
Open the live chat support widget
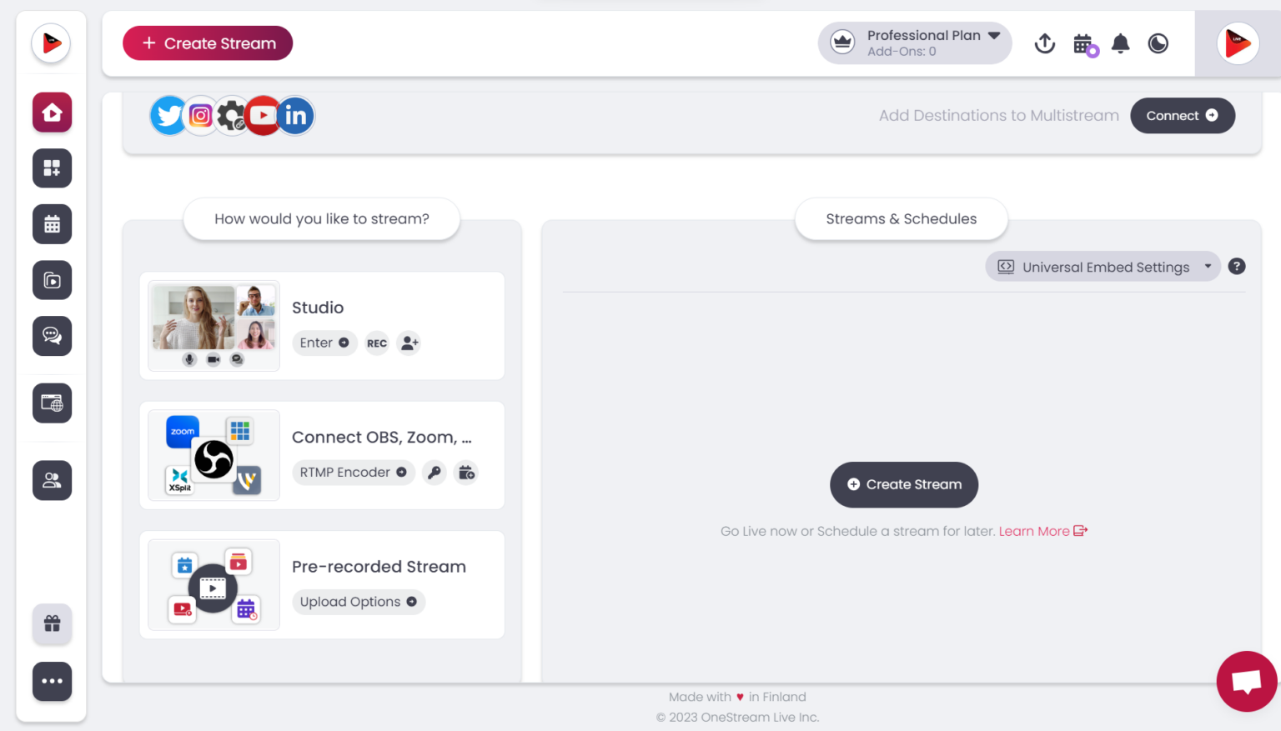click(x=1246, y=681)
